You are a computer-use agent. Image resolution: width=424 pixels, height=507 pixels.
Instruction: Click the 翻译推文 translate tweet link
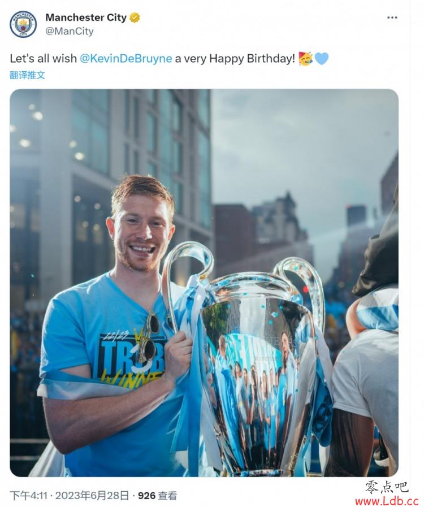click(28, 75)
